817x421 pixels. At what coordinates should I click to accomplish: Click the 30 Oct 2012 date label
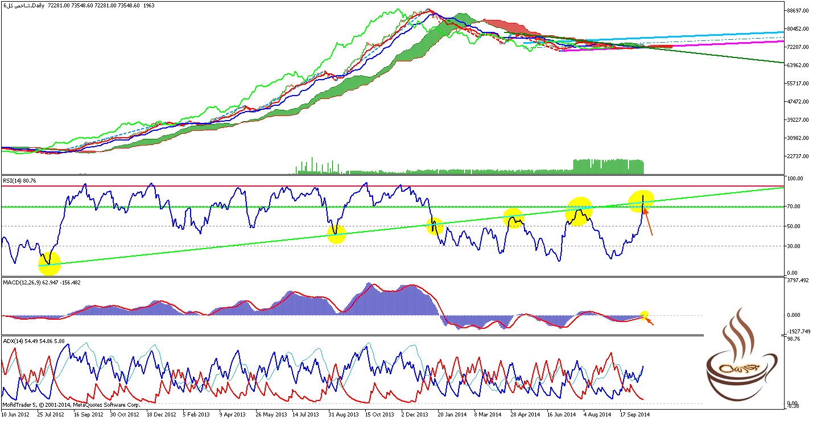click(x=125, y=415)
